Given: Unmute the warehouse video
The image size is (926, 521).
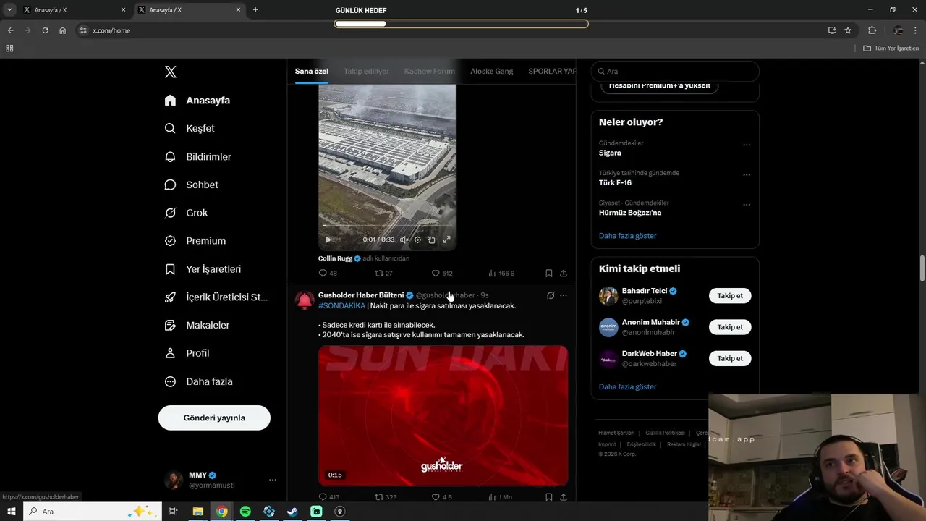Looking at the screenshot, I should pos(404,240).
